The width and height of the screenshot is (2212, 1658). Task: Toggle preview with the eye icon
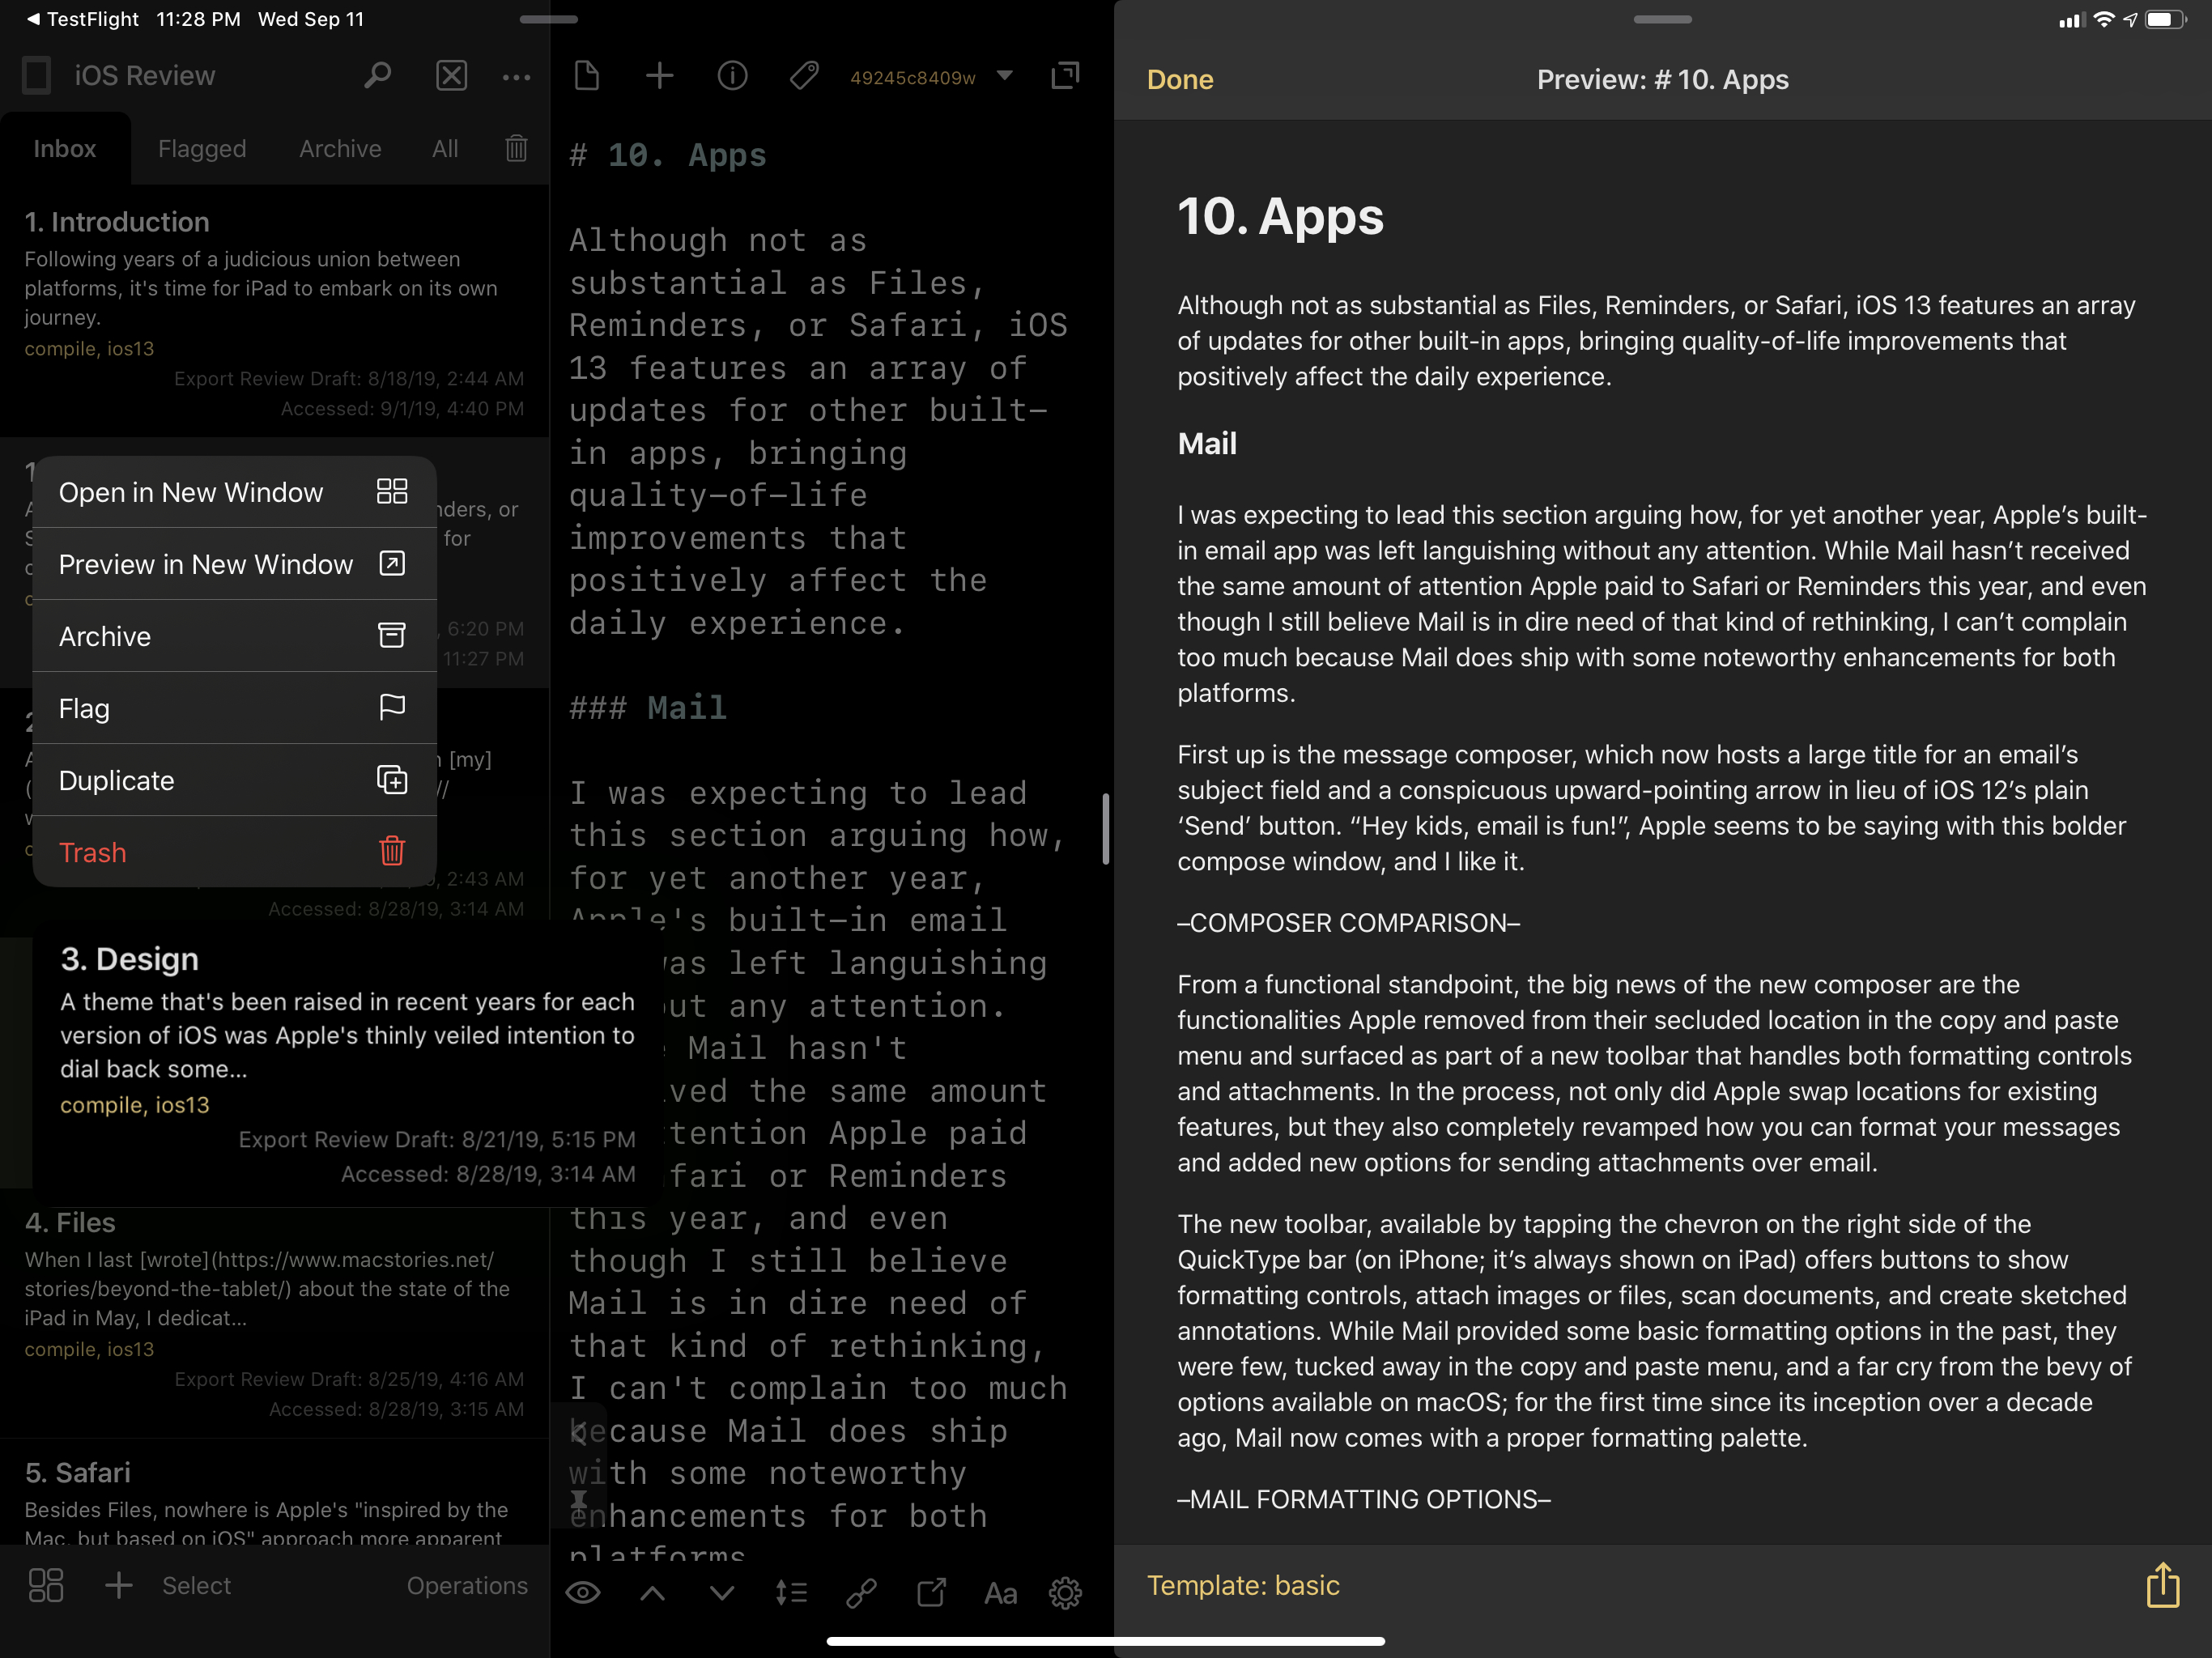pyautogui.click(x=583, y=1593)
